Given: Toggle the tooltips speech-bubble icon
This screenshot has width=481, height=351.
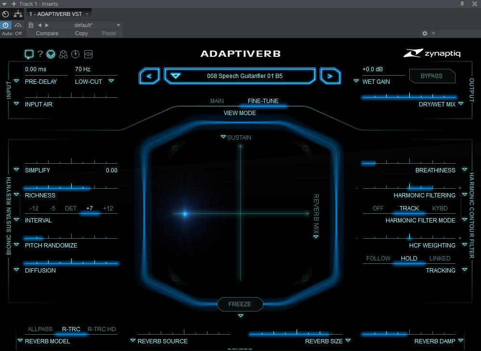Looking at the screenshot, I should (29, 54).
